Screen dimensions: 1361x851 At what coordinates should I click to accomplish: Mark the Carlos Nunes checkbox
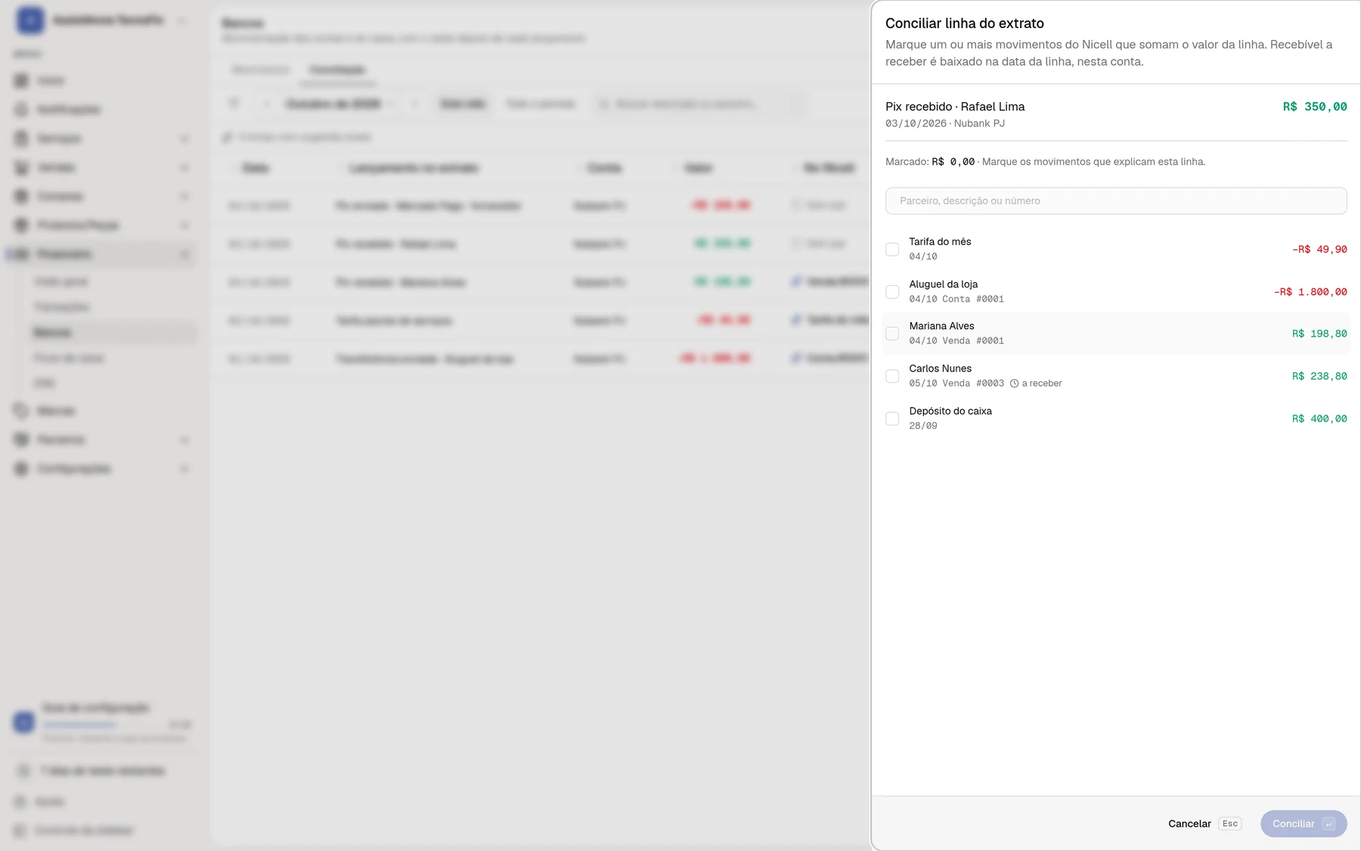point(892,376)
